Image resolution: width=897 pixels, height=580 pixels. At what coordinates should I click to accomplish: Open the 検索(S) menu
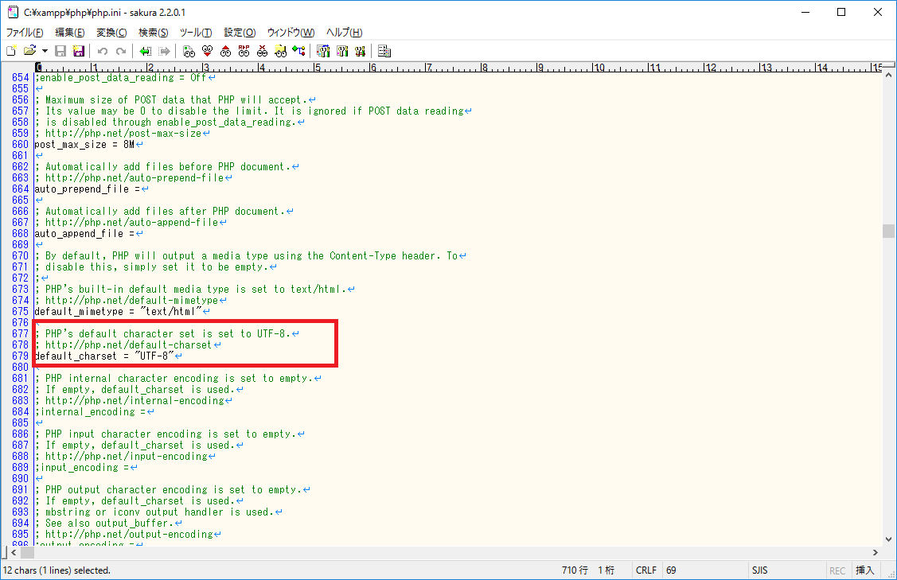(x=153, y=33)
